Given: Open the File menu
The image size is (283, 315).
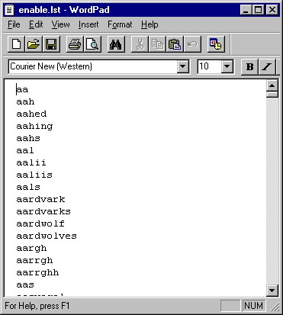Looking at the screenshot, I should coord(14,24).
